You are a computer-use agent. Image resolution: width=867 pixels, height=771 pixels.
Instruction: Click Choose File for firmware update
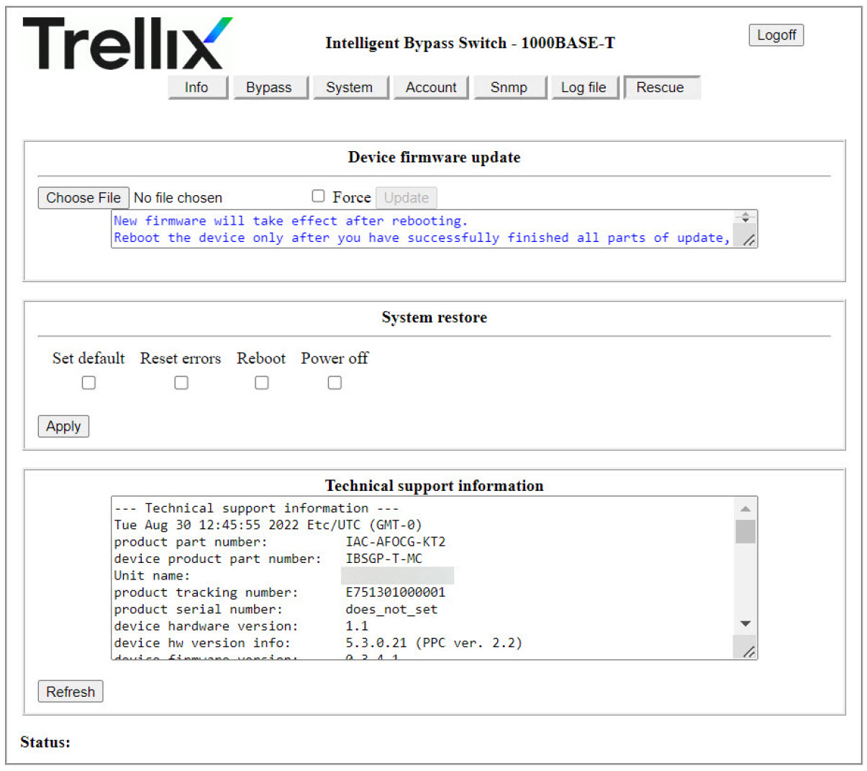pyautogui.click(x=83, y=198)
